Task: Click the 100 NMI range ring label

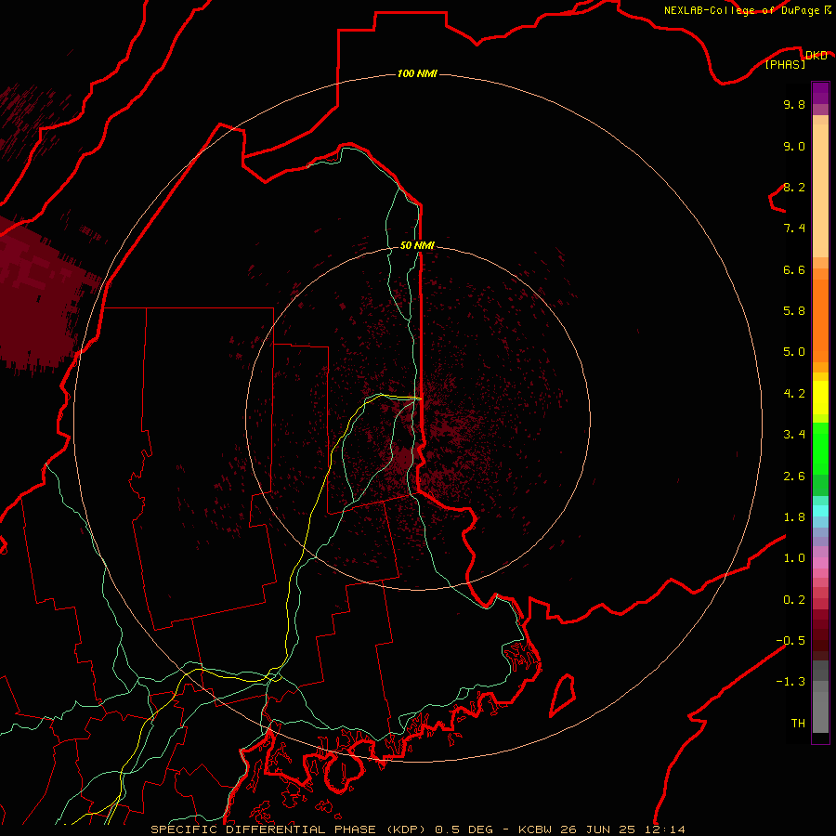Action: (x=417, y=73)
